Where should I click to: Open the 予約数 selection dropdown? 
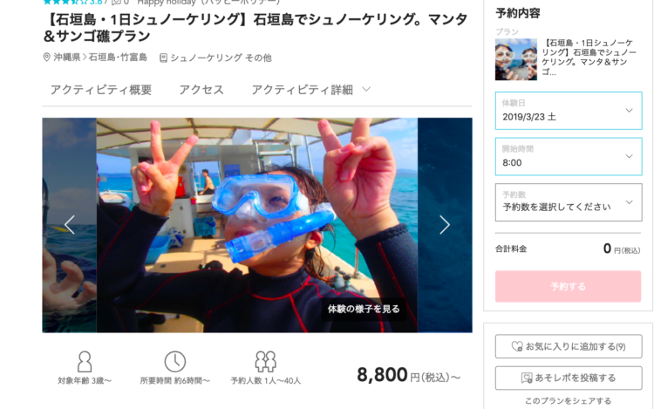coord(569,202)
